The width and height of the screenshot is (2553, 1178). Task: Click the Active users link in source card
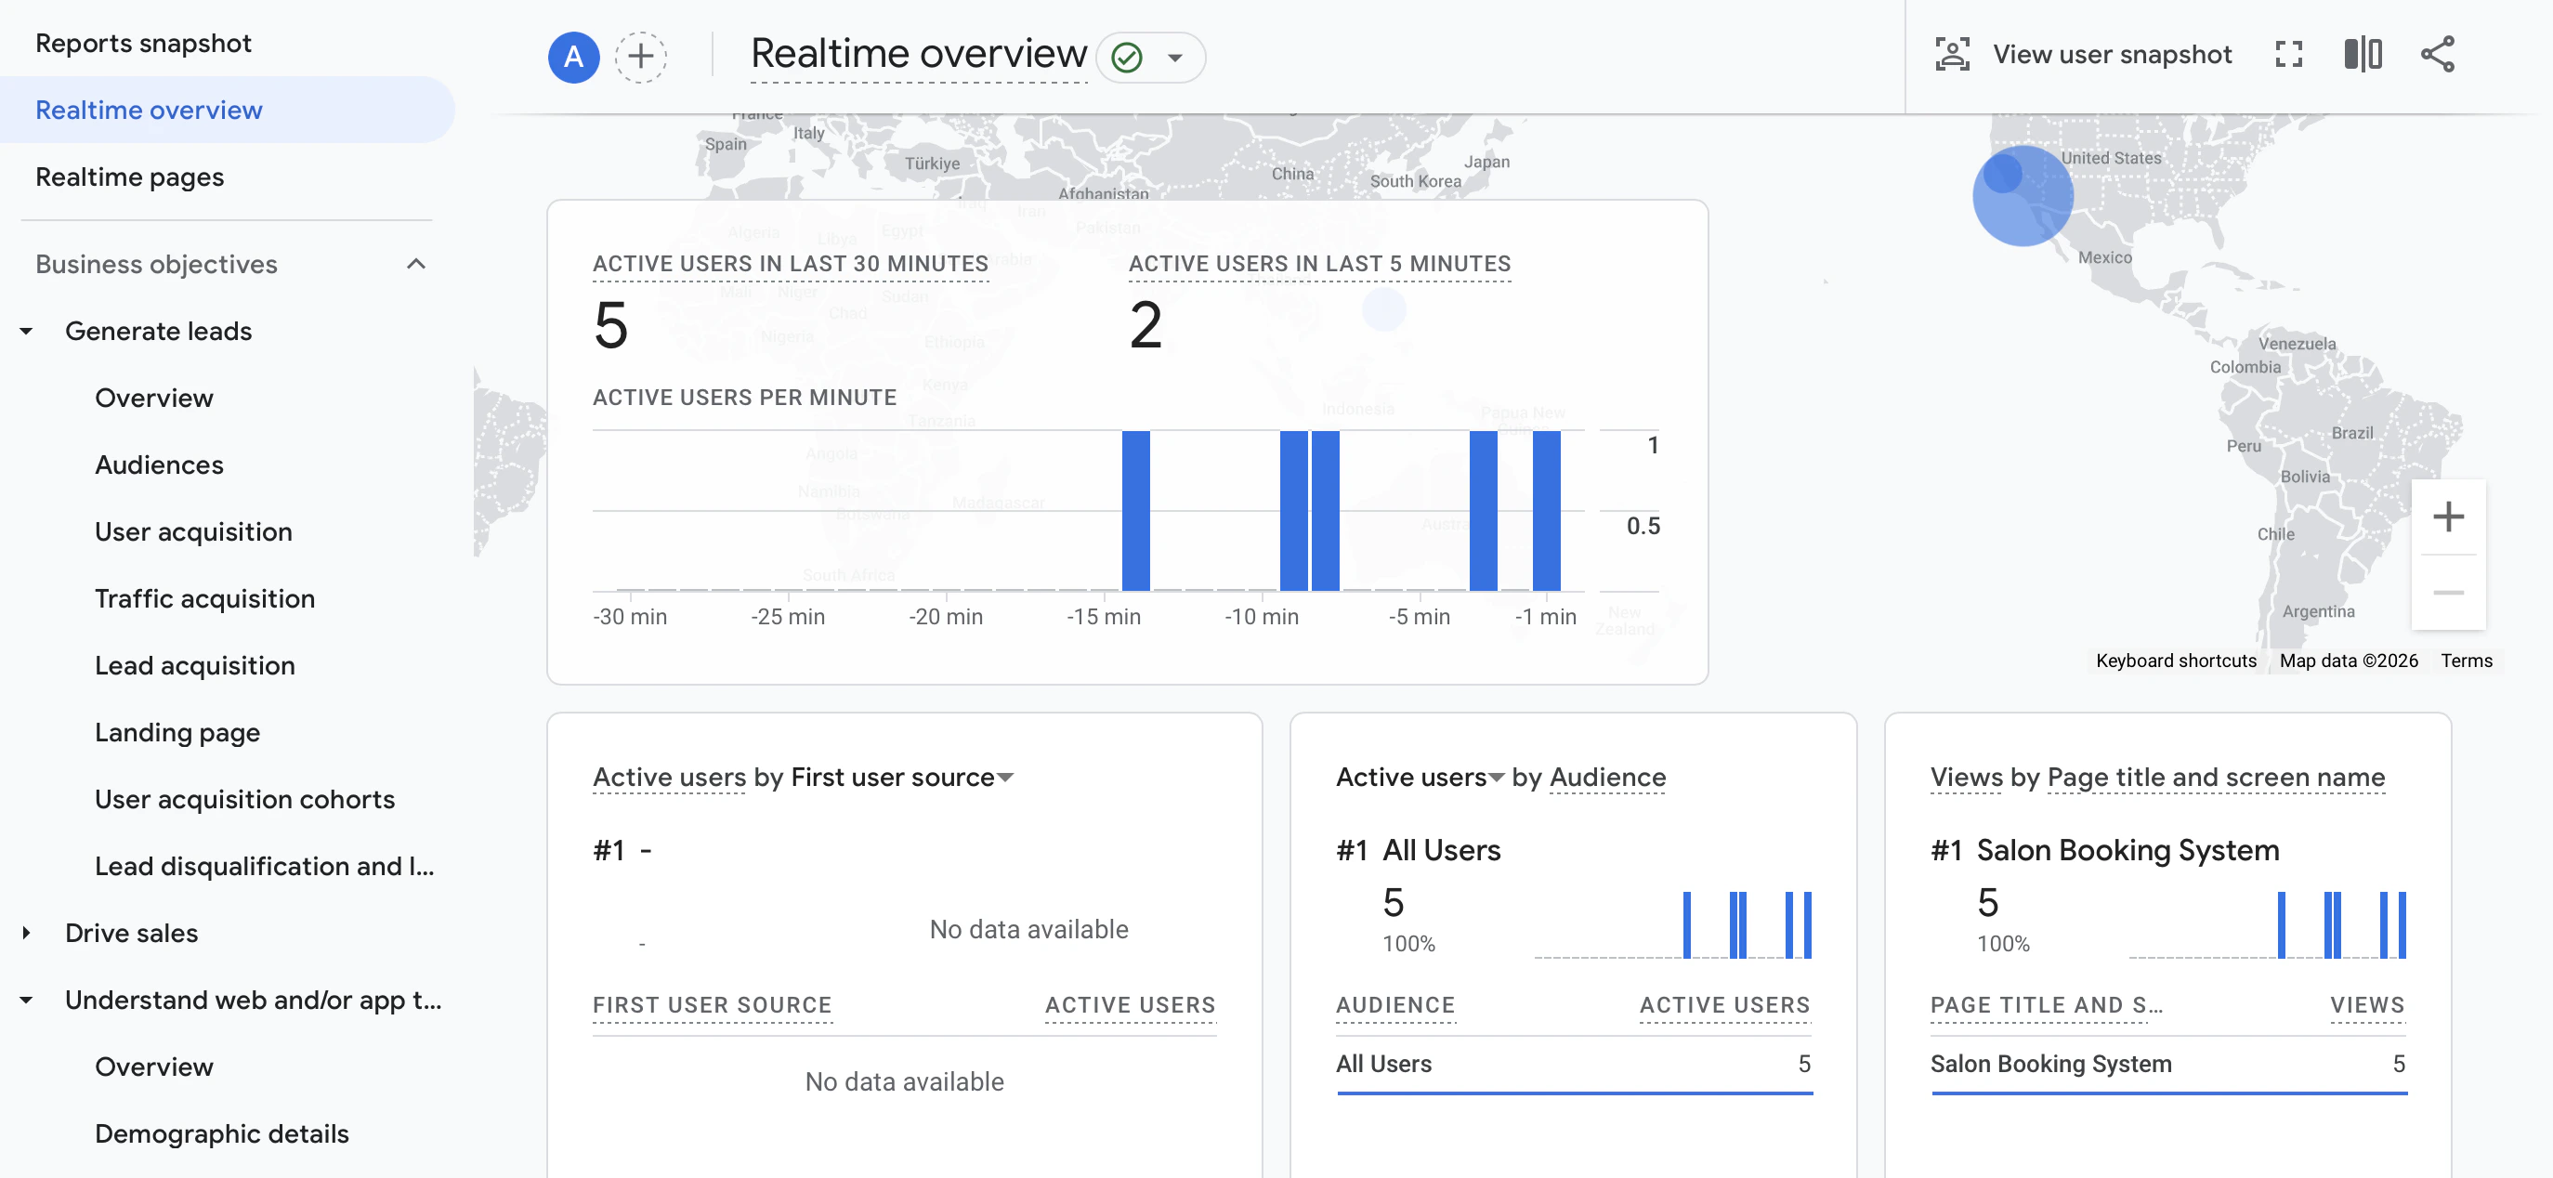coord(669,778)
